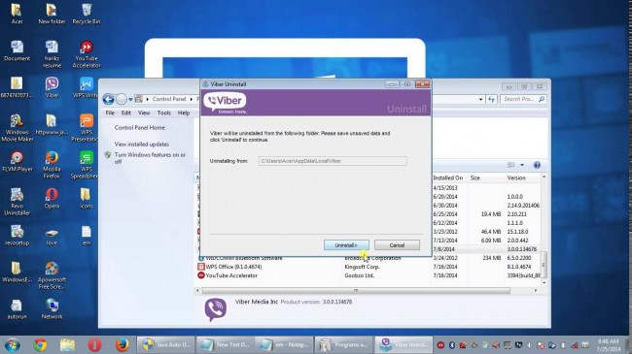This screenshot has height=354, width=632.
Task: Switch to New Text Document taskbar window
Action: point(225,344)
